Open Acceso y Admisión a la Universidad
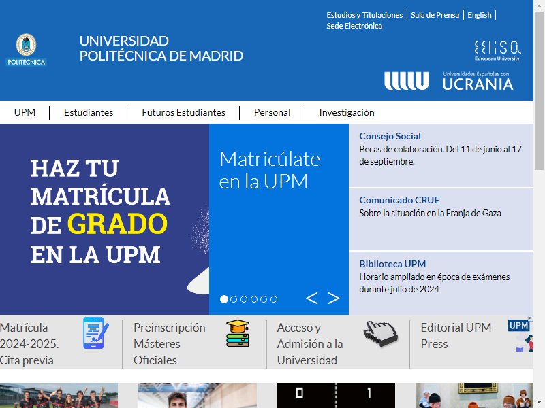The image size is (545, 408). coord(310,344)
